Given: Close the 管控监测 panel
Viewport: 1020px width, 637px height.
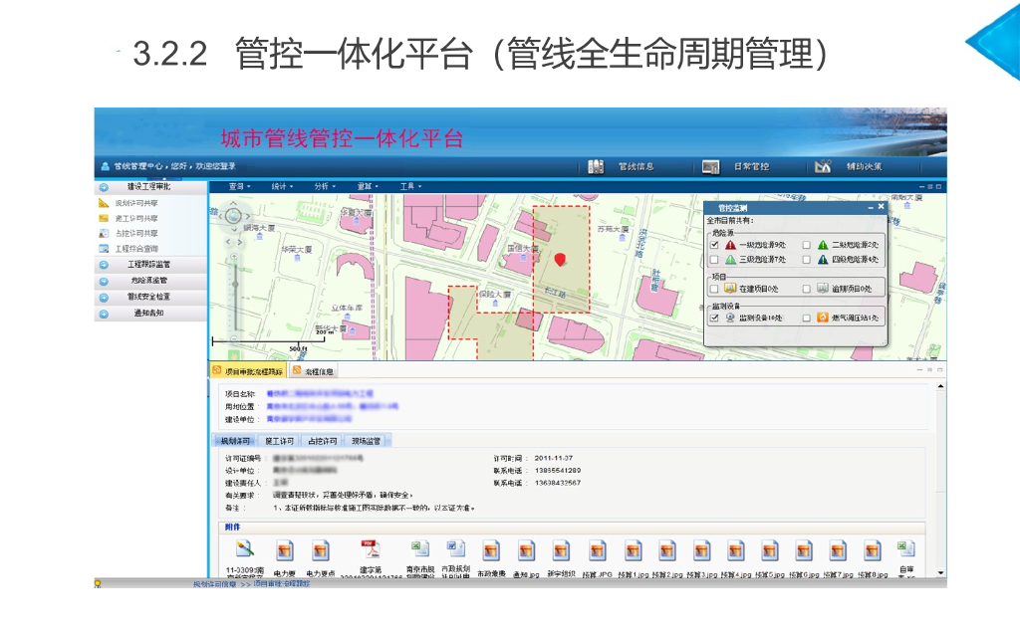Looking at the screenshot, I should click(x=881, y=207).
